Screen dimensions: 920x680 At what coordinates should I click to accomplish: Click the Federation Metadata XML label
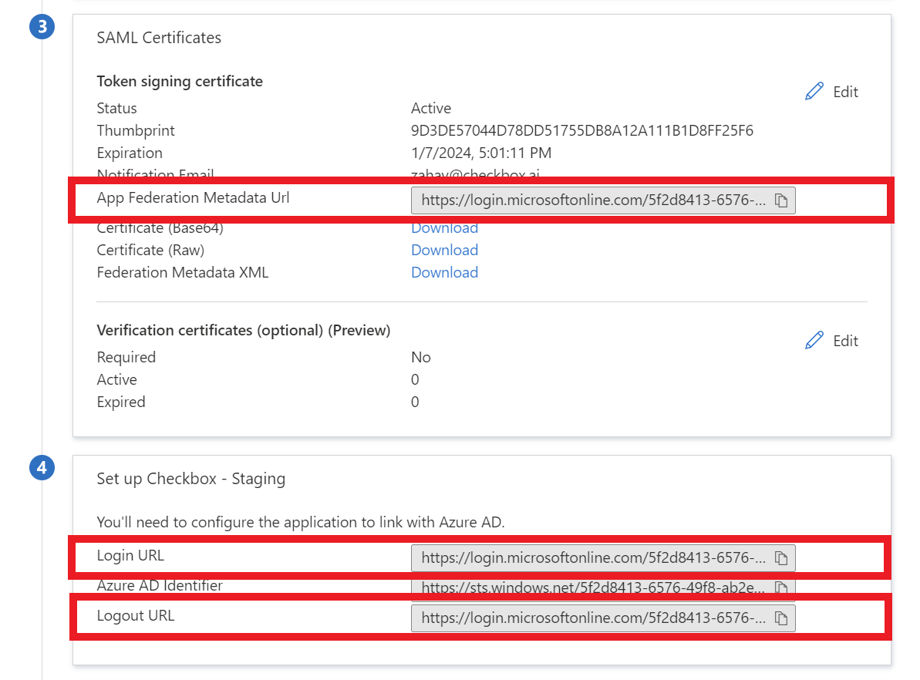click(x=183, y=272)
